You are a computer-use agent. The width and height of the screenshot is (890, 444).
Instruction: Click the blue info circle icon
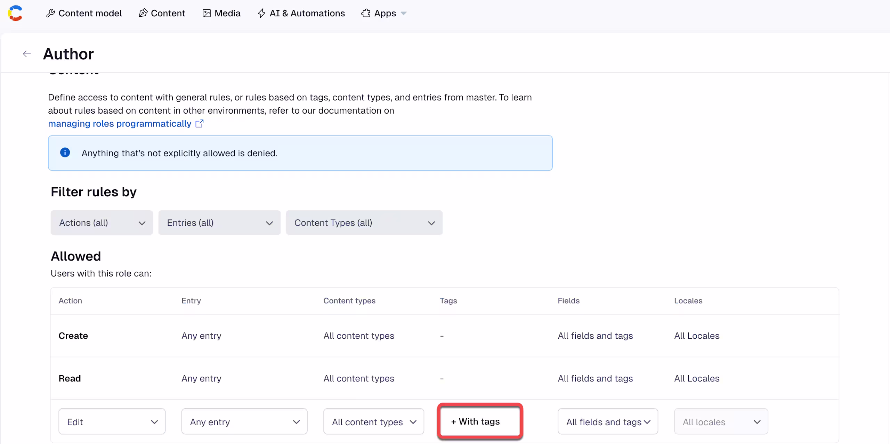[x=65, y=153]
